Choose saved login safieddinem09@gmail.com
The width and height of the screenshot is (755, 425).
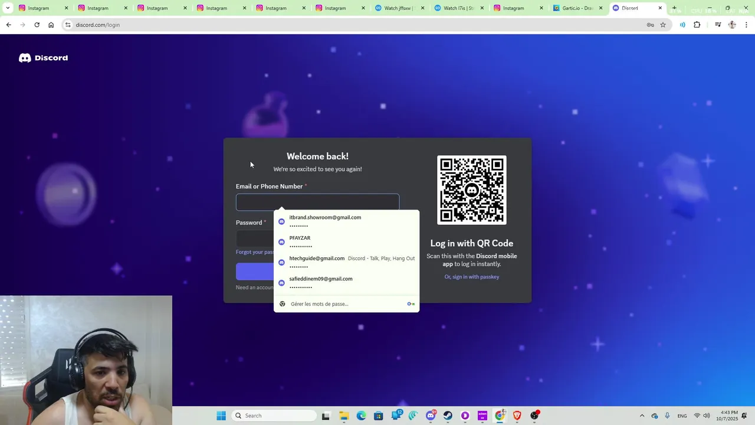346,282
